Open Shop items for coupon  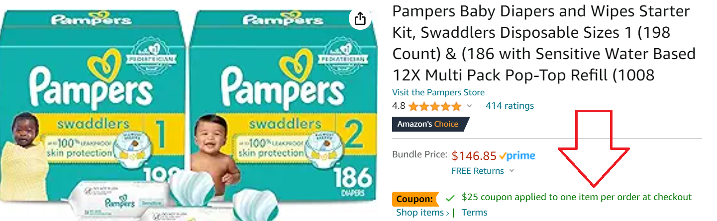point(420,213)
